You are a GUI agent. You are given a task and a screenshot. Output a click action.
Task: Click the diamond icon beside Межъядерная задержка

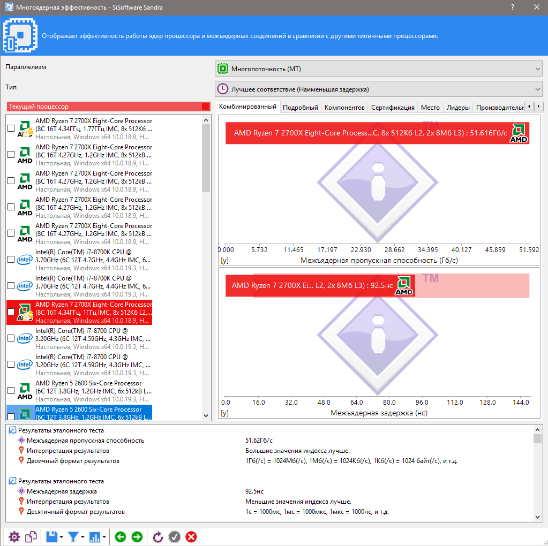coord(21,491)
